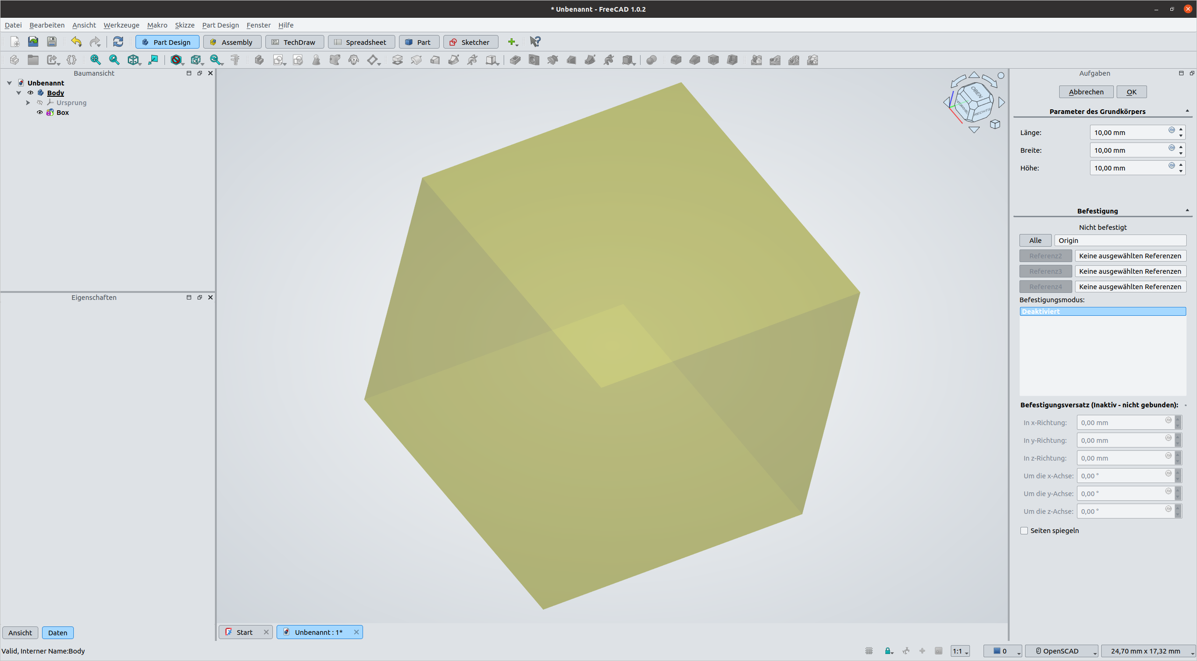The image size is (1197, 661).
Task: Click the Fit All zoom icon
Action: [x=95, y=60]
